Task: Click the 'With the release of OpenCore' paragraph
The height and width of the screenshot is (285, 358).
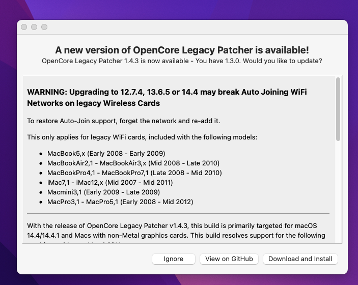Action: click(x=176, y=230)
